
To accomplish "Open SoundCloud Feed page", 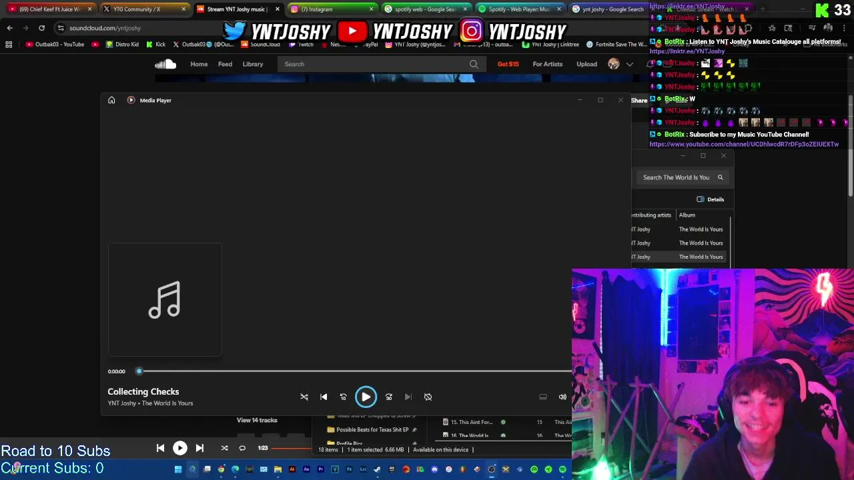I will [225, 64].
